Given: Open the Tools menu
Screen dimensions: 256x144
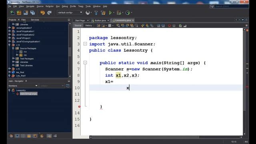Looking at the screenshot, I should tap(88, 6).
